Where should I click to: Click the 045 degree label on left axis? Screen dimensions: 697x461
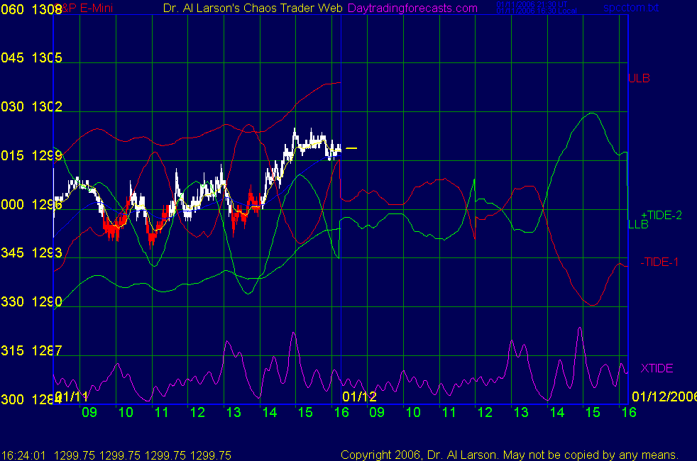point(12,58)
